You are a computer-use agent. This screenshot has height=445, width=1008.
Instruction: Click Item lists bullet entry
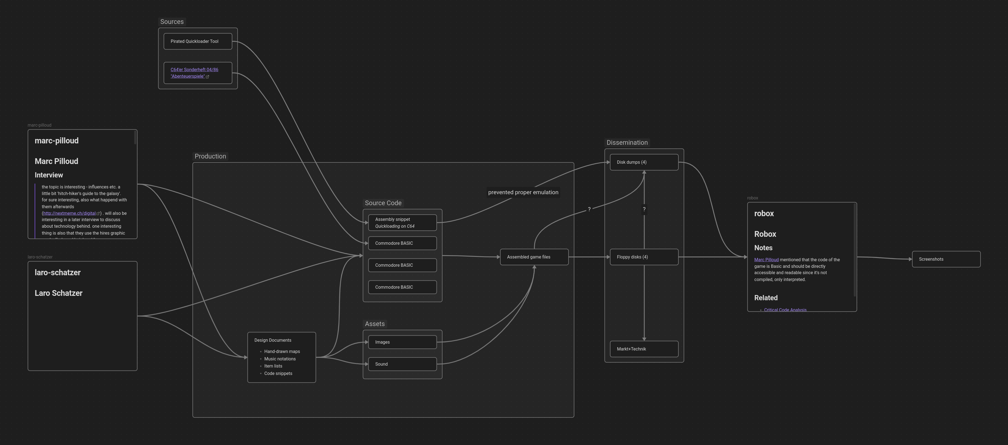(273, 366)
